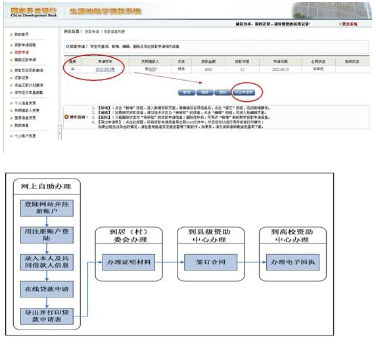Viewport: 376px width, 344px height.
Task: Open 个人账户变更 in the sidebar
Action: (x=25, y=136)
